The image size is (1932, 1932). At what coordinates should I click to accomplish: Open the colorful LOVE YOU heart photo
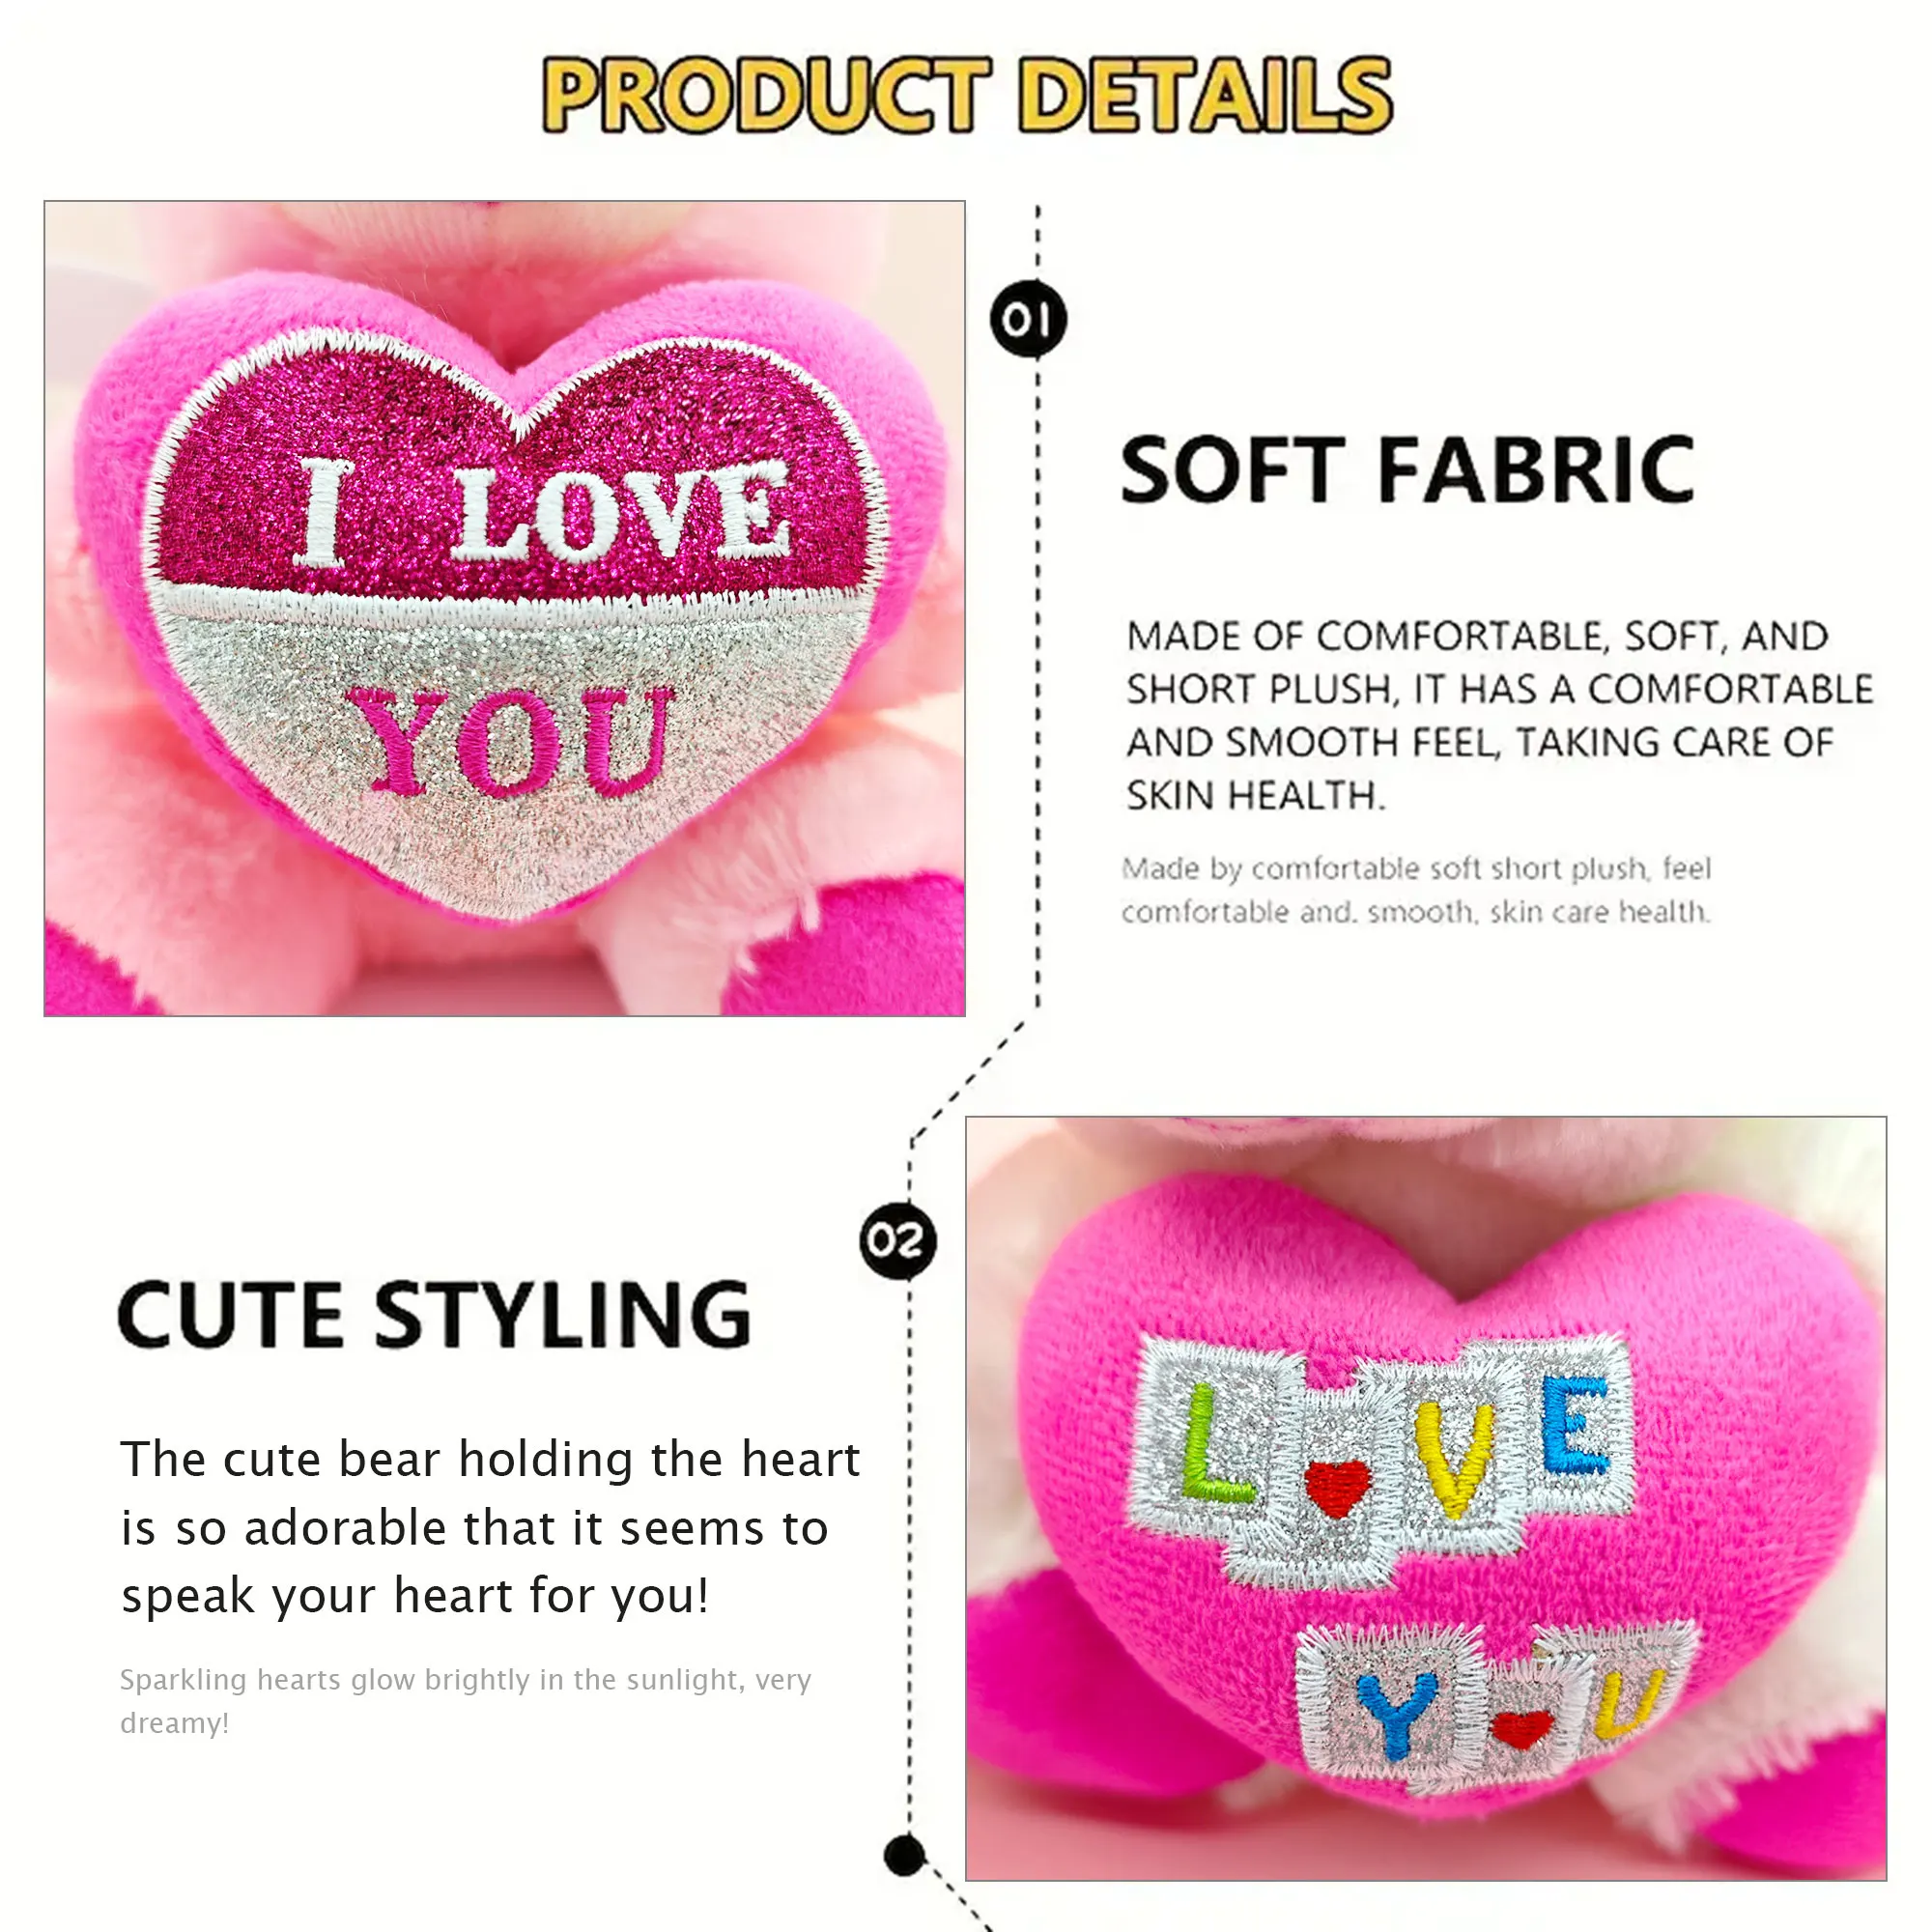click(x=1426, y=1498)
